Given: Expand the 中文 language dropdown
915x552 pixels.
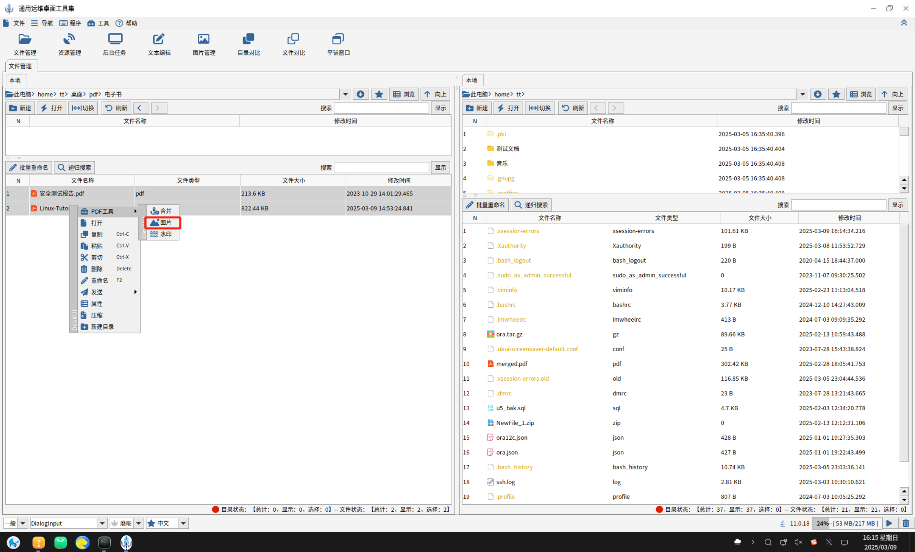Looking at the screenshot, I should point(184,524).
